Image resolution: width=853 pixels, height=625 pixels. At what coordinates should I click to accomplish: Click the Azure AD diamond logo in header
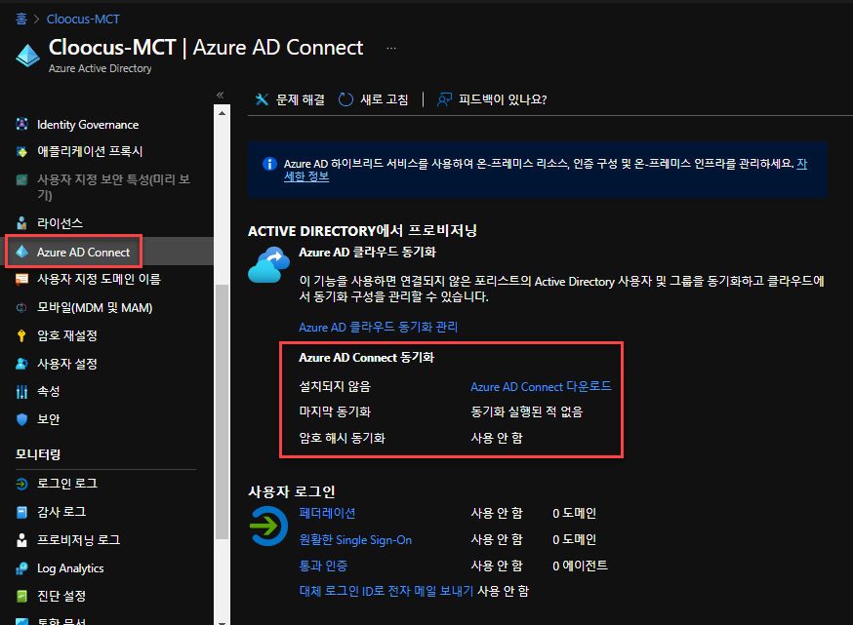(x=27, y=56)
